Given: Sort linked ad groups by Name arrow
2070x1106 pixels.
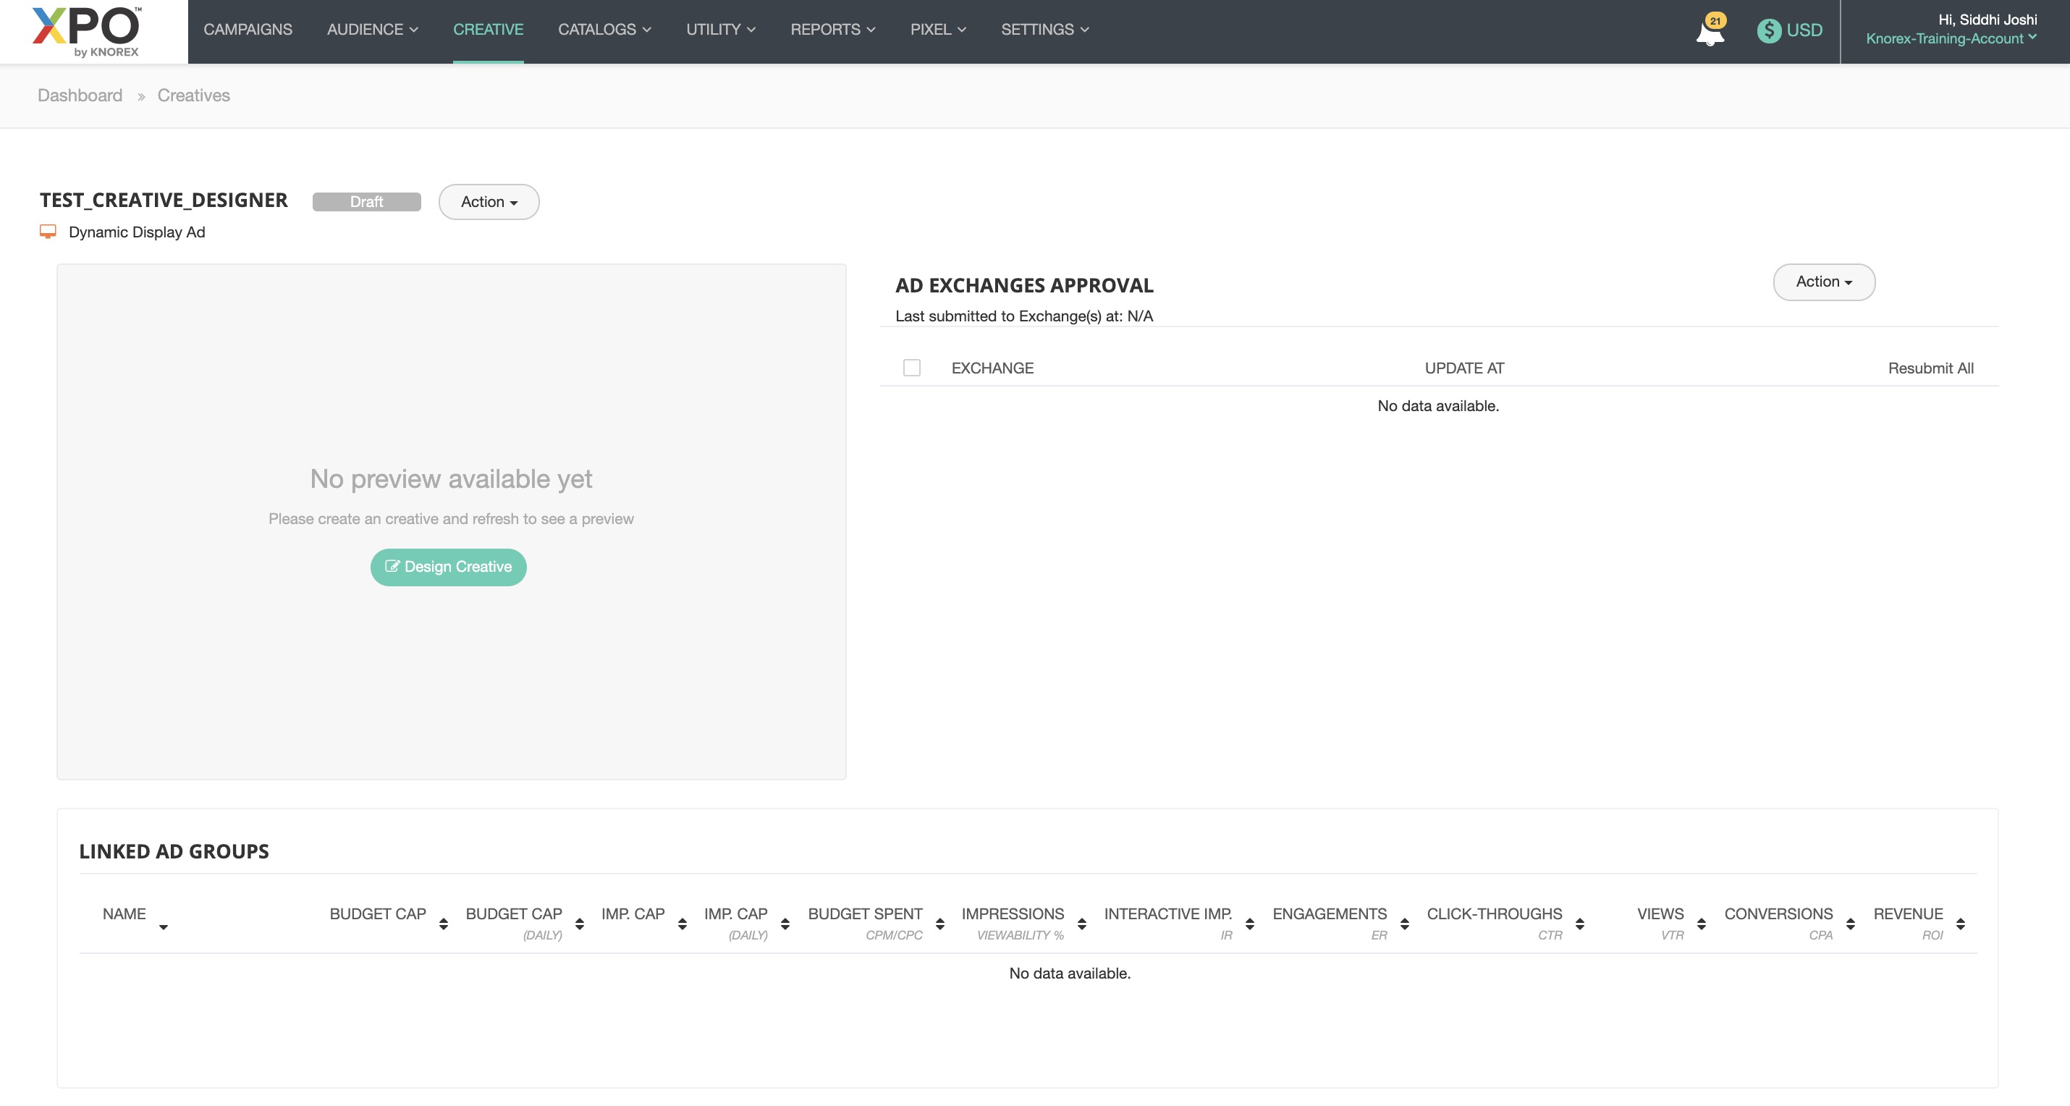Looking at the screenshot, I should pyautogui.click(x=163, y=926).
